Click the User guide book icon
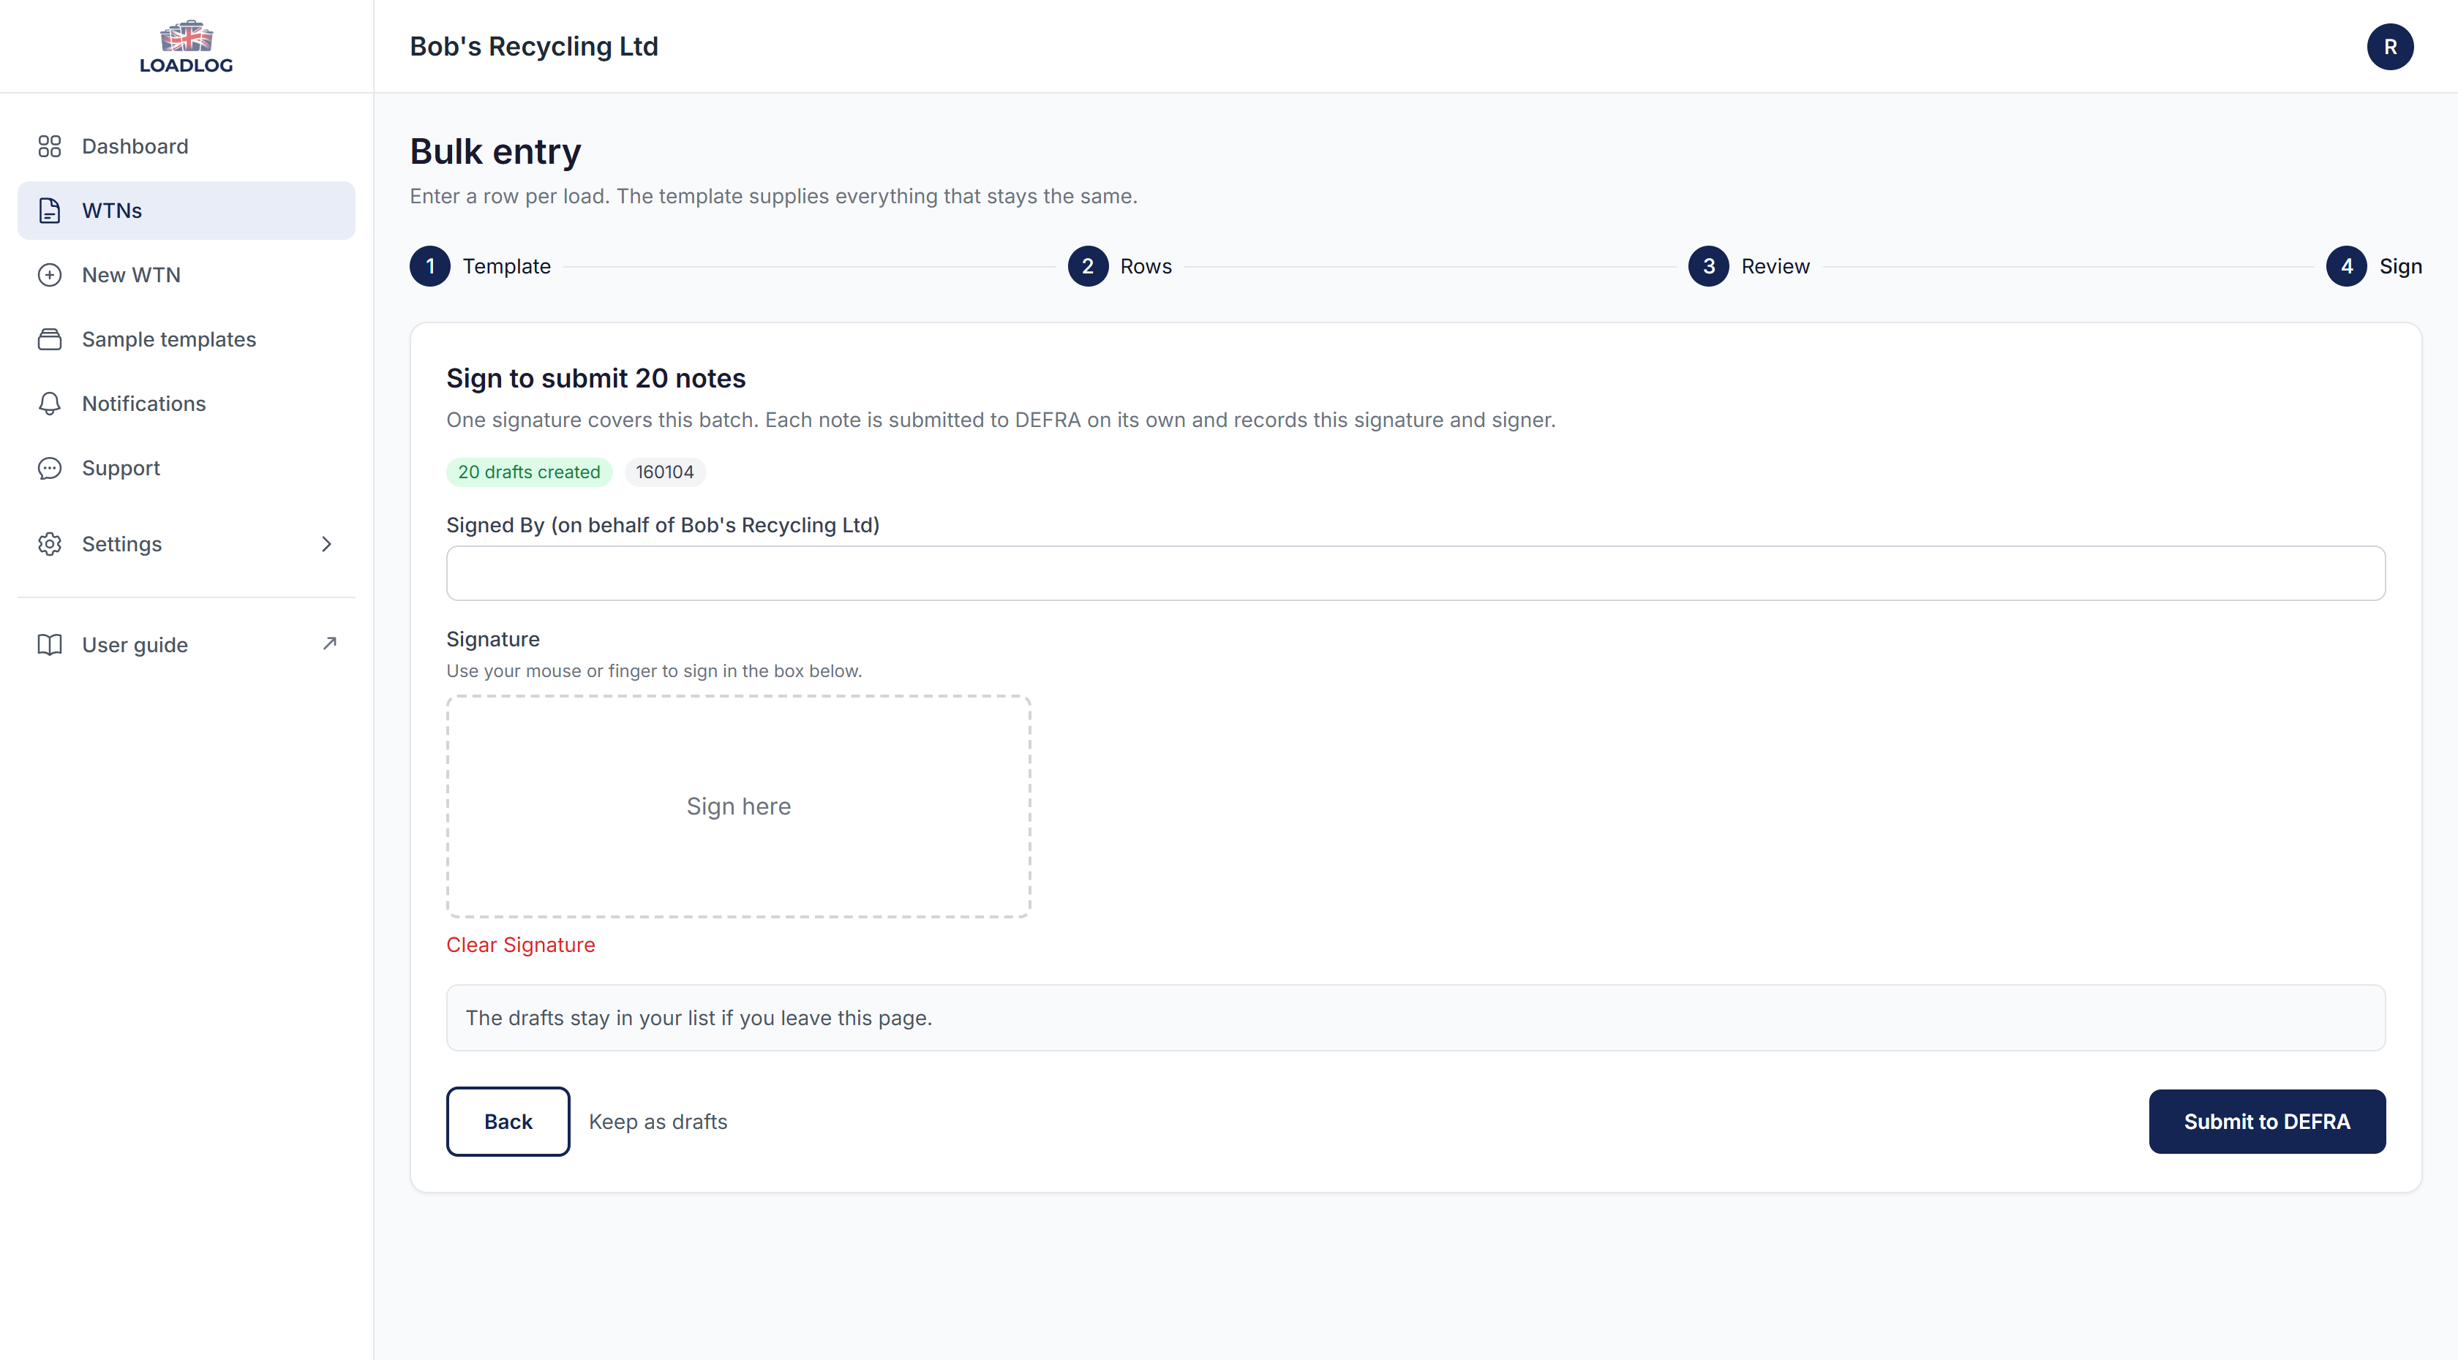Viewport: 2458px width, 1360px height. tap(50, 645)
